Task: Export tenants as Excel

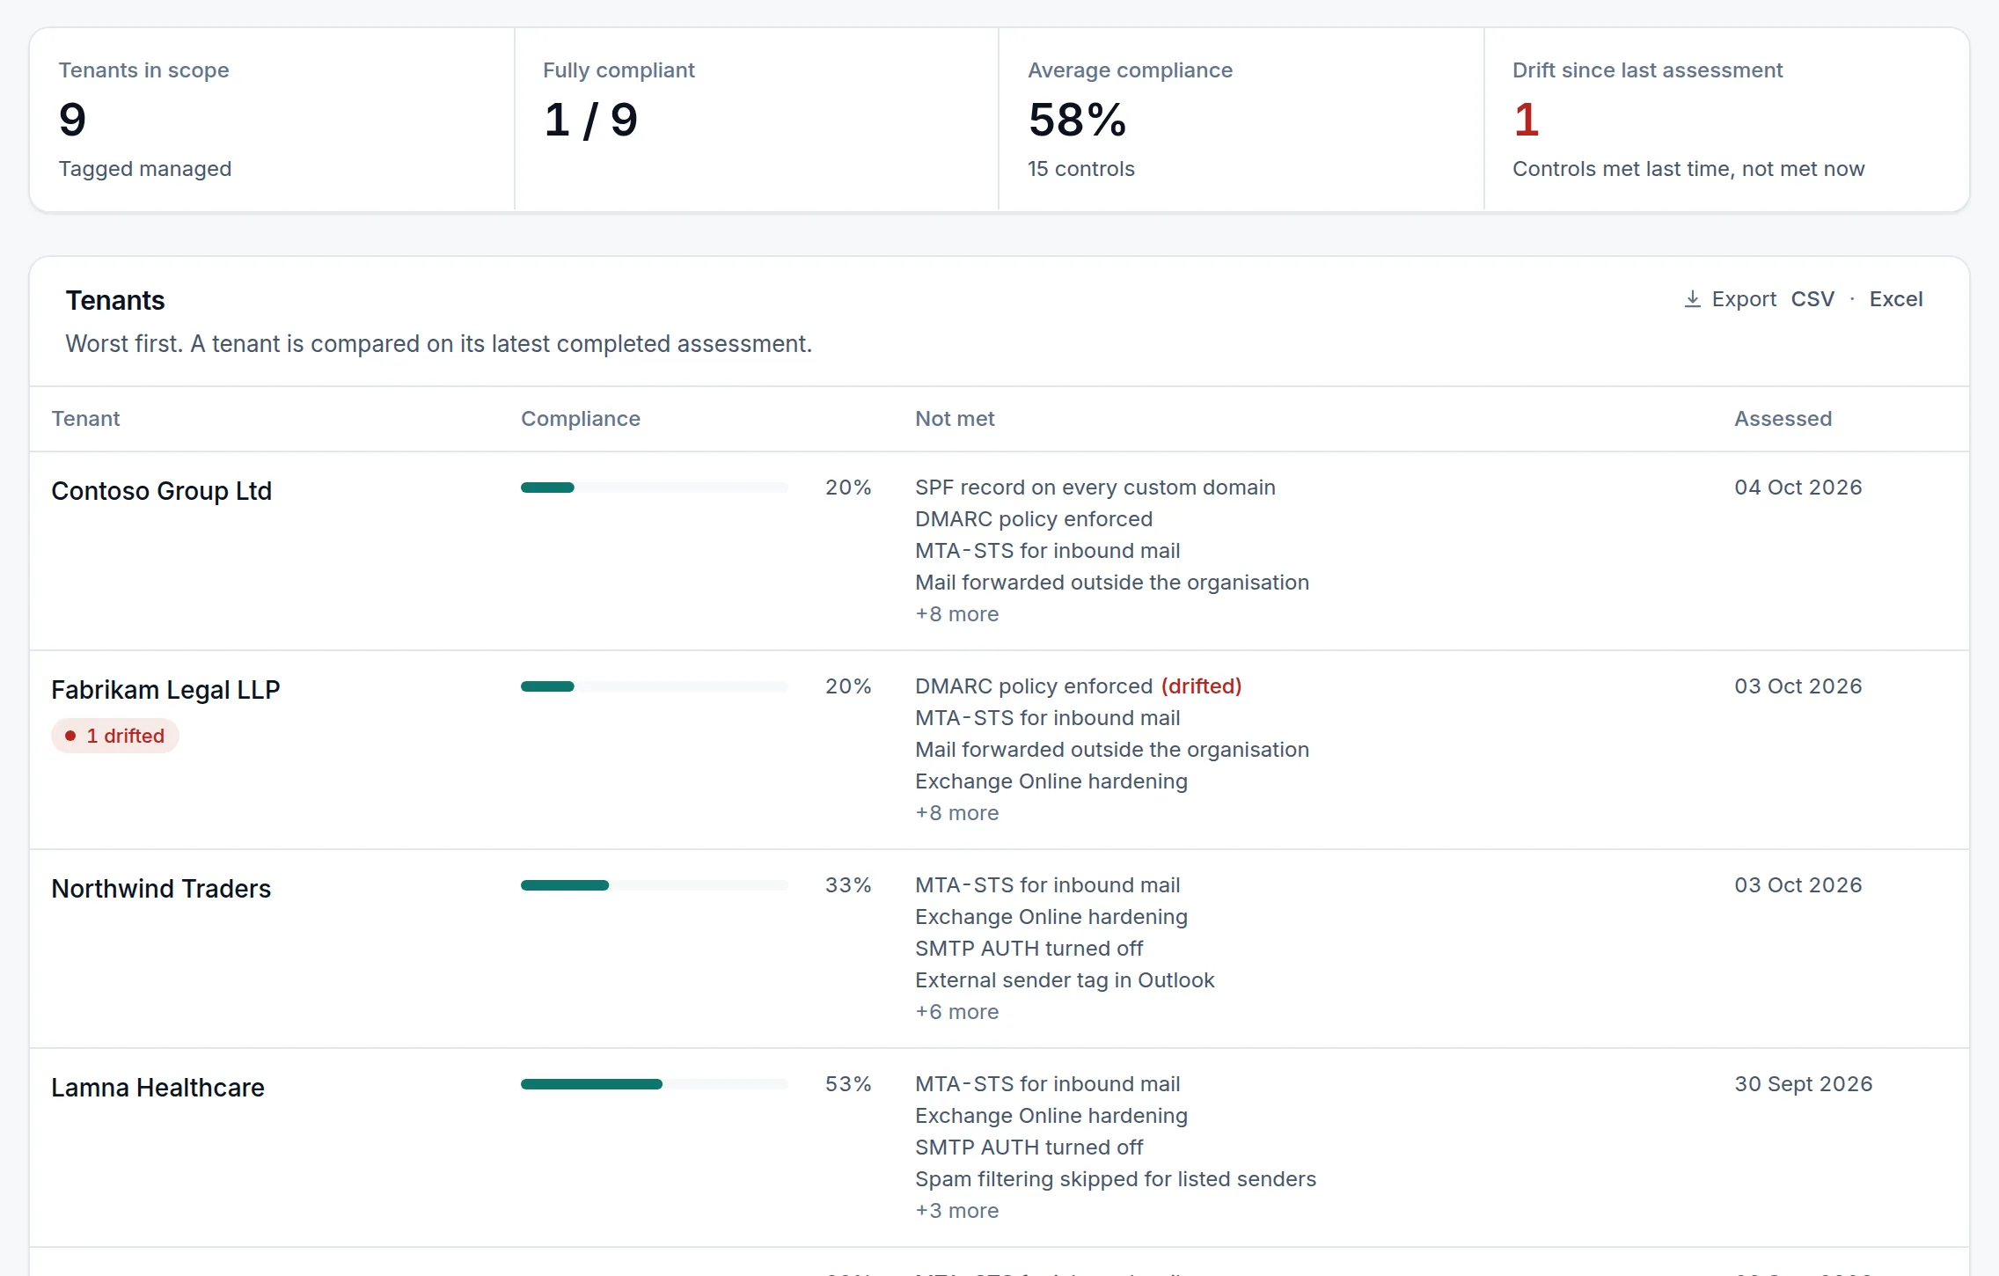Action: (1895, 299)
